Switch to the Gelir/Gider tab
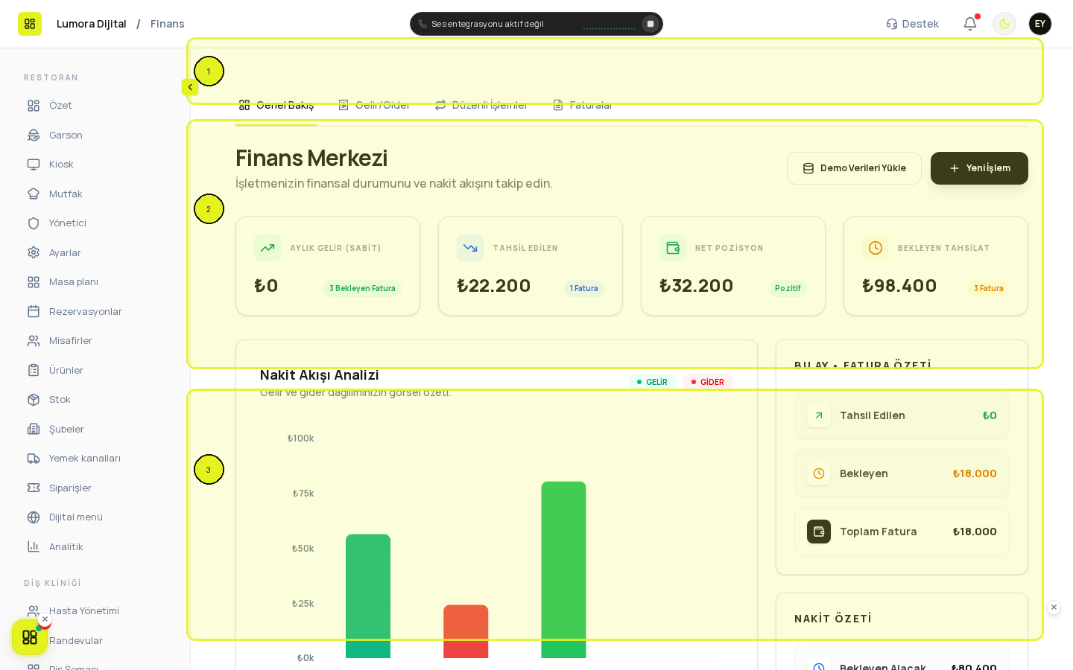The image size is (1073, 670). click(374, 105)
